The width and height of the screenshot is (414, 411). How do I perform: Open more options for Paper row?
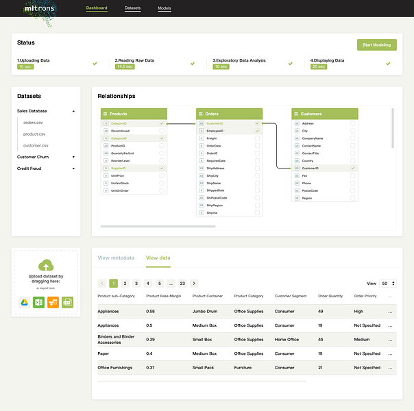[x=390, y=354]
